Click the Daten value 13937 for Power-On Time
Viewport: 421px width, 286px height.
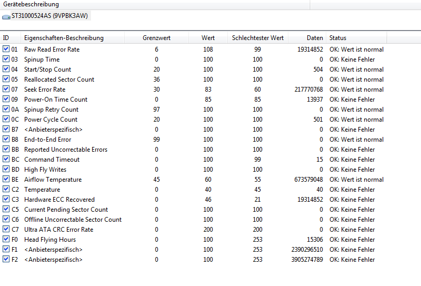tap(315, 100)
